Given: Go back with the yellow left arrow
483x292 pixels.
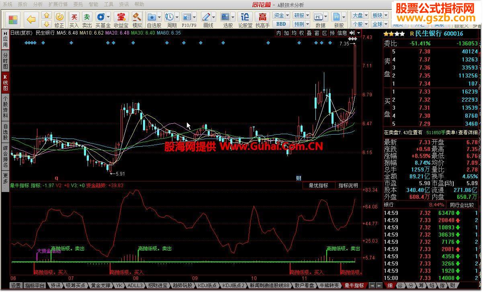Looking at the screenshot, I should [31, 20].
